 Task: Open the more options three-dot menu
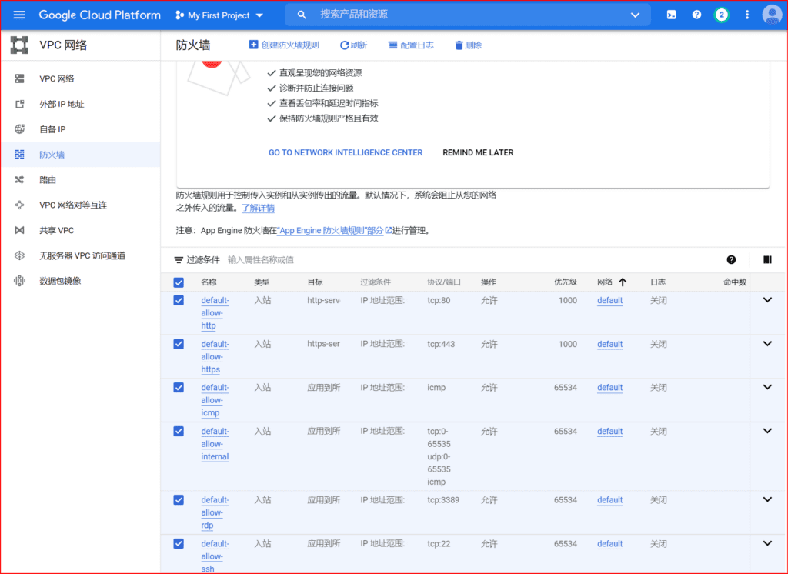(747, 15)
